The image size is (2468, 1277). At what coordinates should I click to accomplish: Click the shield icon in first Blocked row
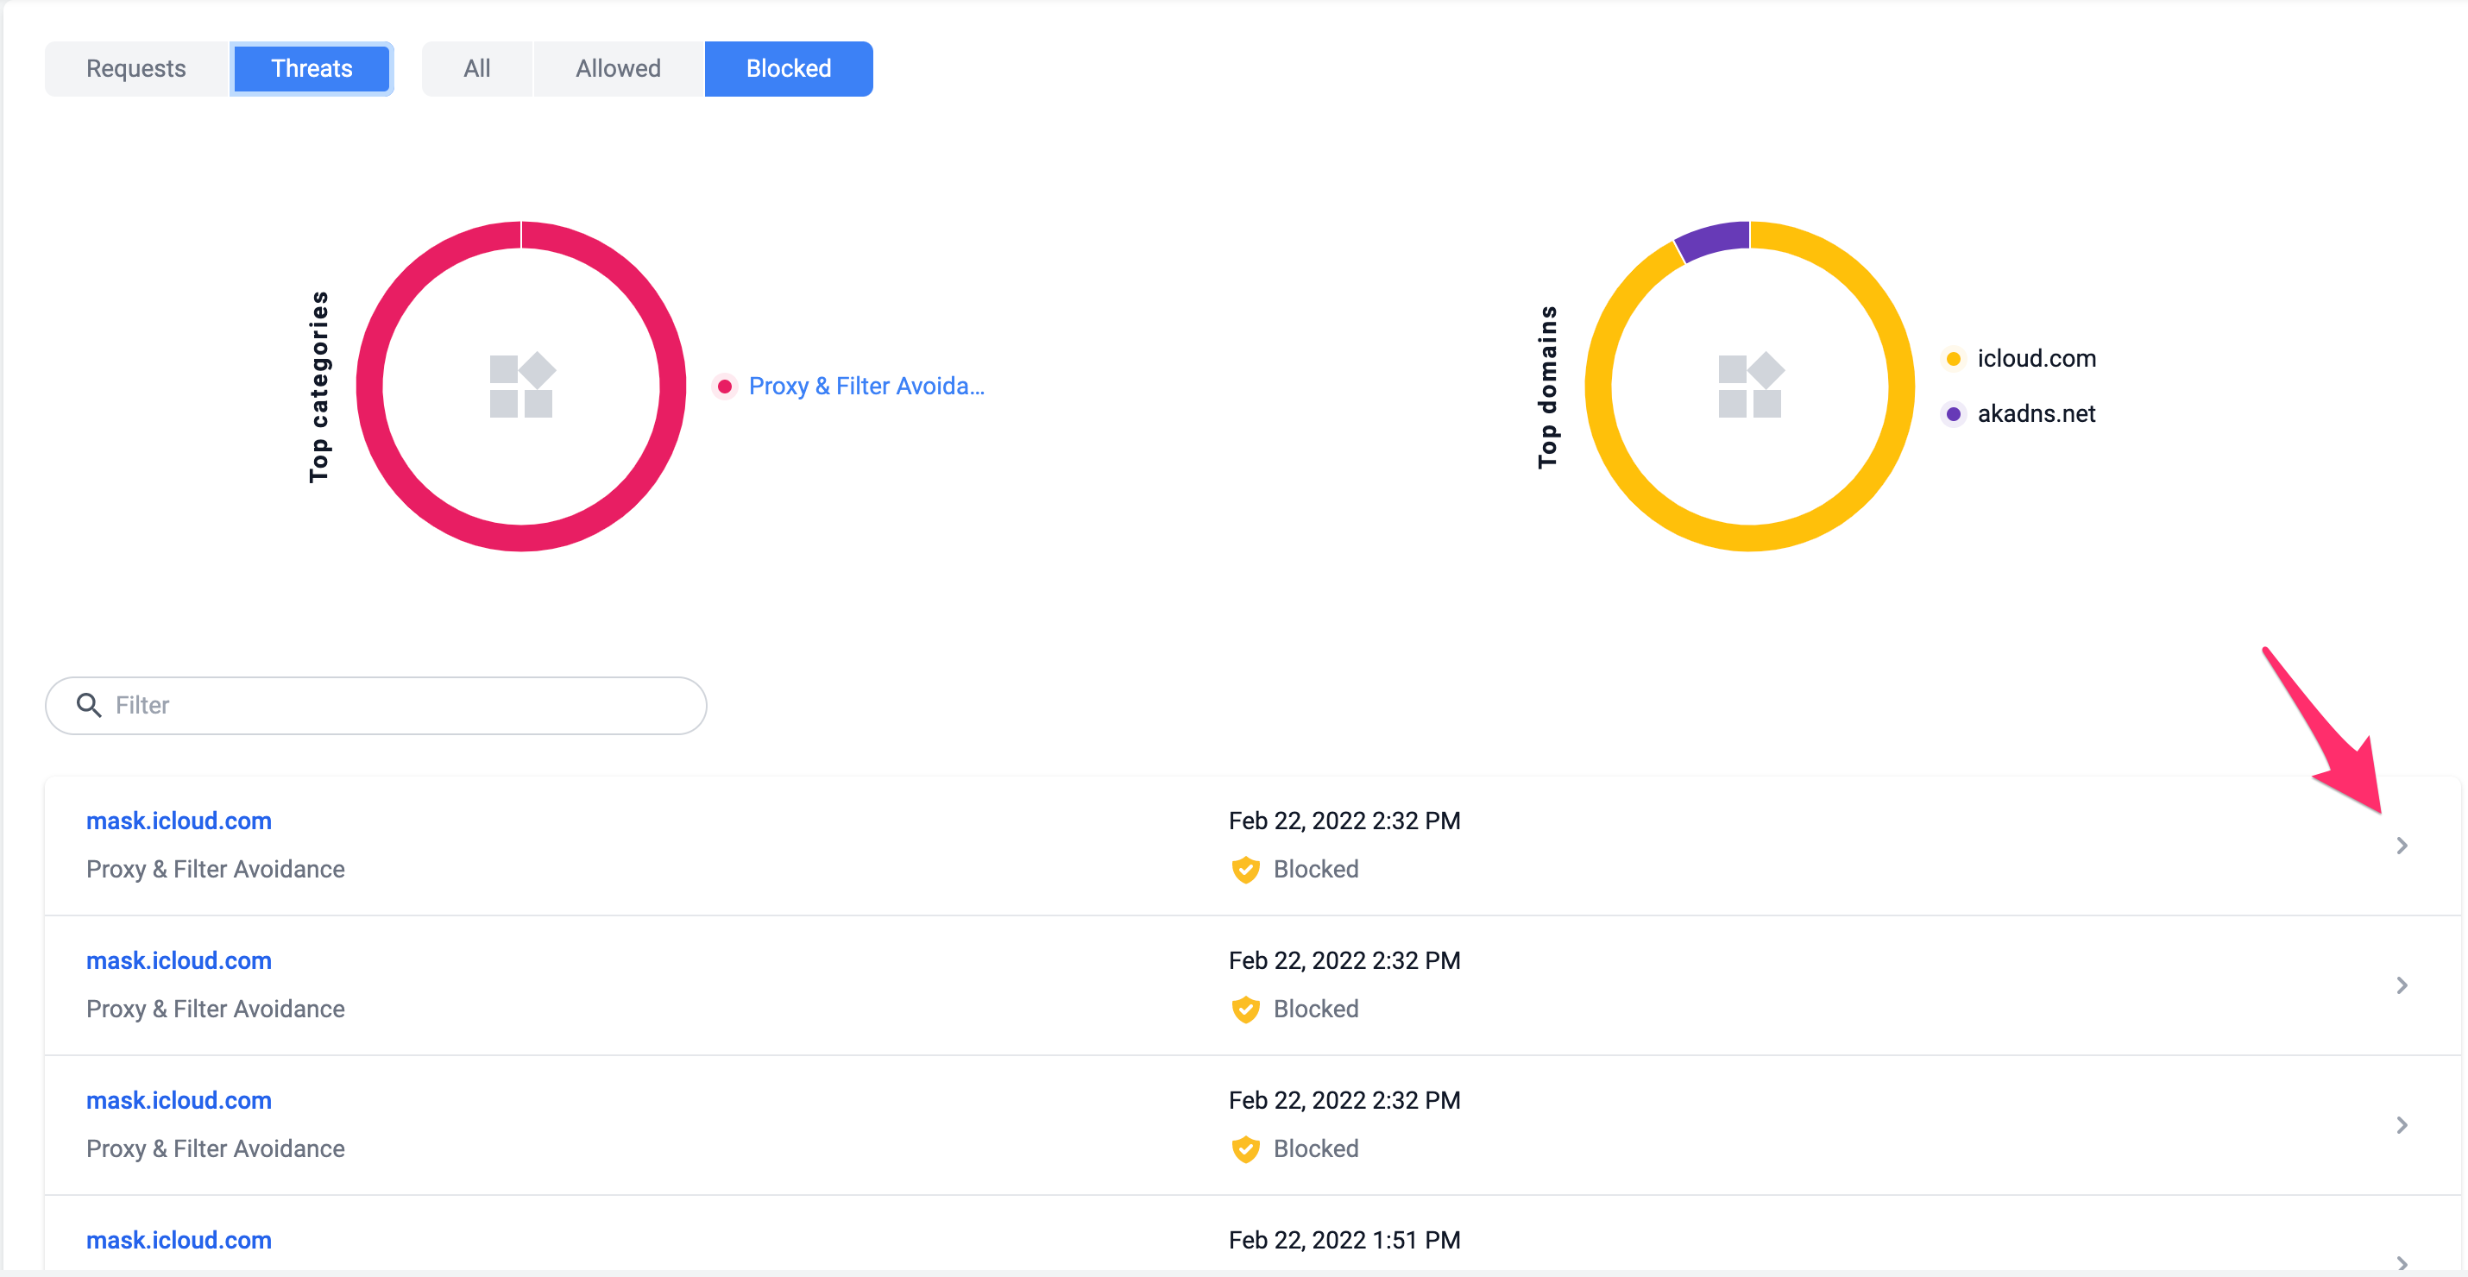(x=1245, y=870)
